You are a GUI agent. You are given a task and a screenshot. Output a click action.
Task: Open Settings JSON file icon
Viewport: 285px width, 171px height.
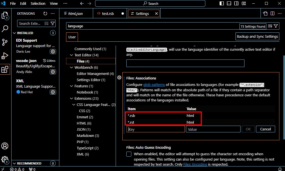coord(265,14)
